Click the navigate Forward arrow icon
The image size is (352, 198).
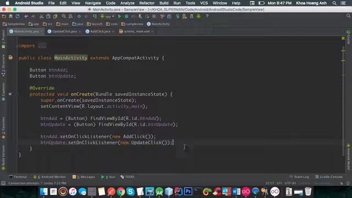click(x=86, y=16)
